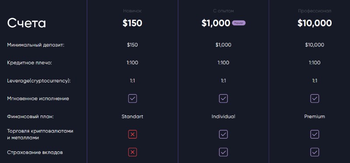Select the Профессионал plan header
350x163 pixels.
coord(315,10)
